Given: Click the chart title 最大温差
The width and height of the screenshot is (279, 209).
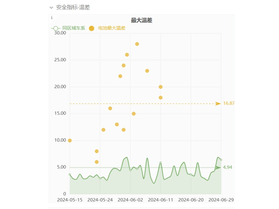Looking at the screenshot, I should 141,20.
